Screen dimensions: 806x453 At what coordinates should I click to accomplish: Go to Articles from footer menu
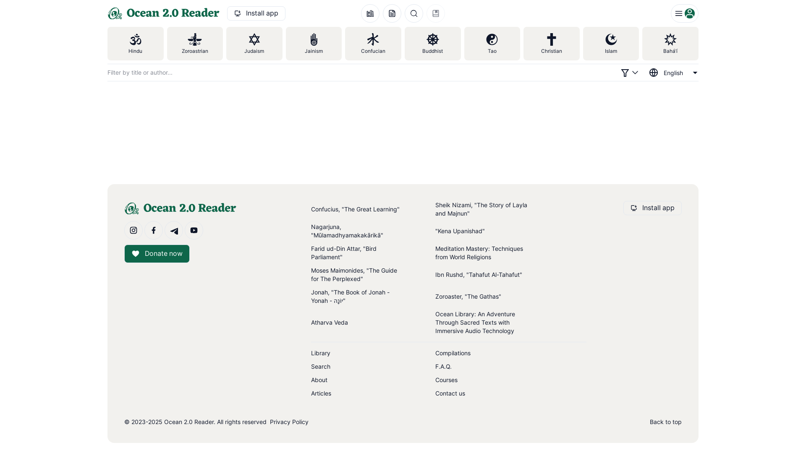321,393
